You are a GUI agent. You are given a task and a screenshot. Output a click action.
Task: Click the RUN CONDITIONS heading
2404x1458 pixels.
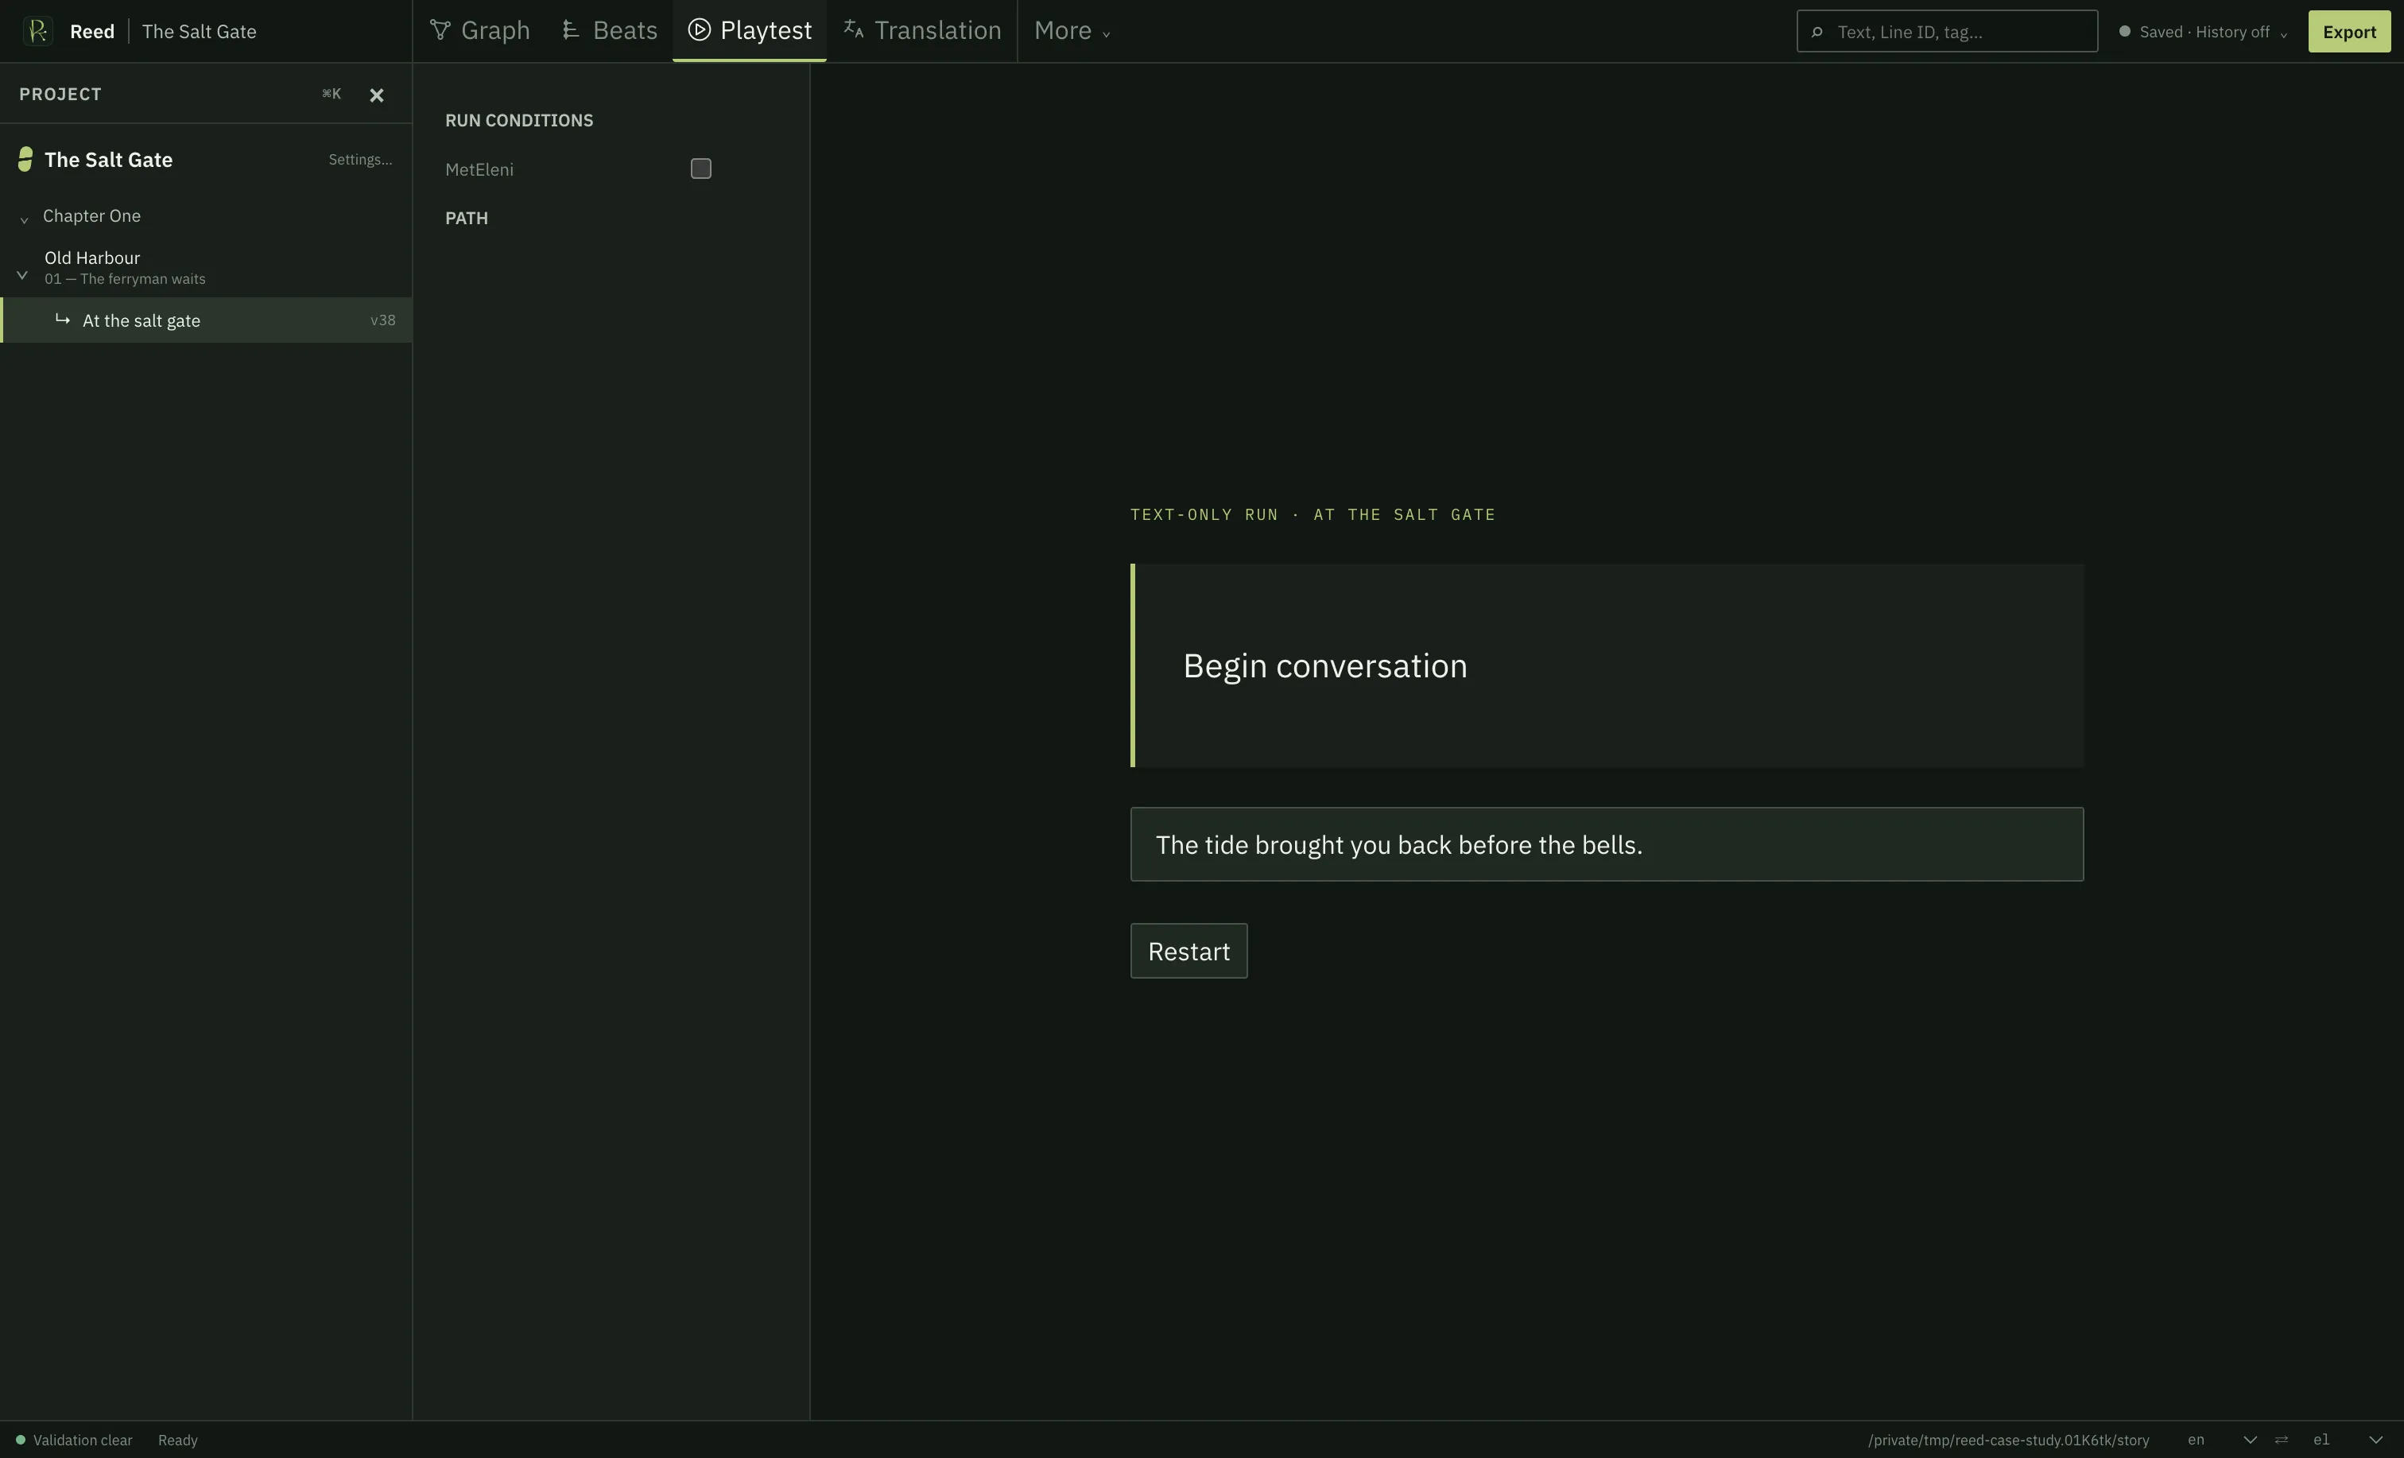coord(519,120)
